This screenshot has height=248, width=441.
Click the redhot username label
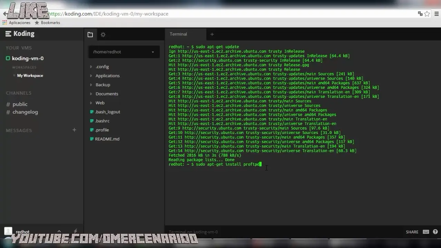pos(22,232)
